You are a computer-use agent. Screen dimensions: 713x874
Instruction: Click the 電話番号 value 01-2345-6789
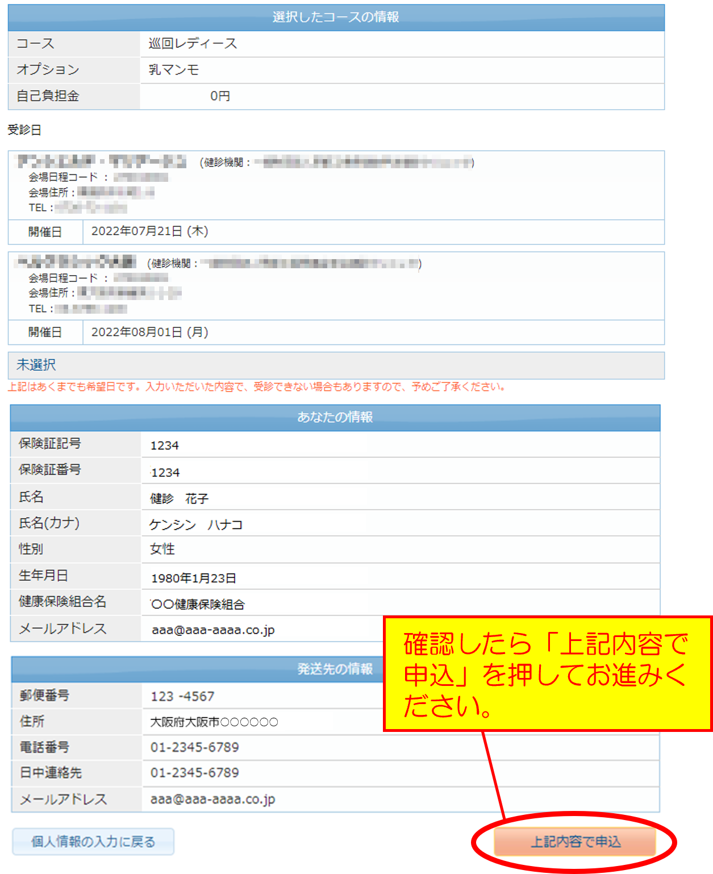coord(195,747)
